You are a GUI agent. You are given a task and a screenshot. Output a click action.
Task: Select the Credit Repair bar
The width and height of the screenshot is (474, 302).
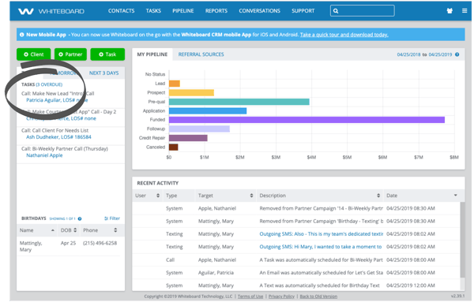pos(188,138)
